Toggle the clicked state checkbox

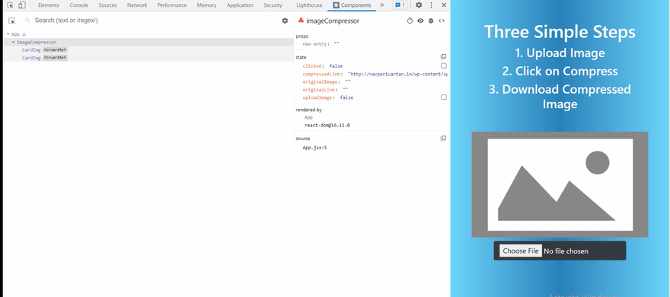[x=444, y=65]
